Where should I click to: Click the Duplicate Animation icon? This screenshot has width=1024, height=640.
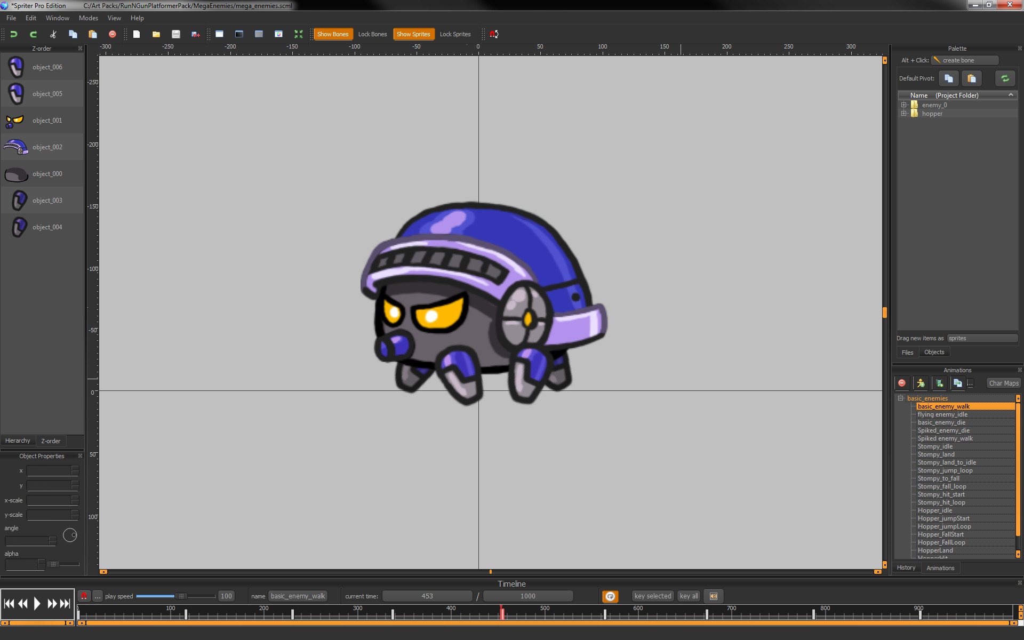(957, 383)
